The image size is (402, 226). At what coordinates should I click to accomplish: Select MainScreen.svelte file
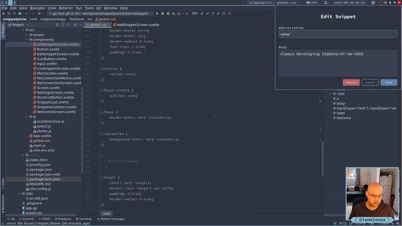(x=50, y=73)
